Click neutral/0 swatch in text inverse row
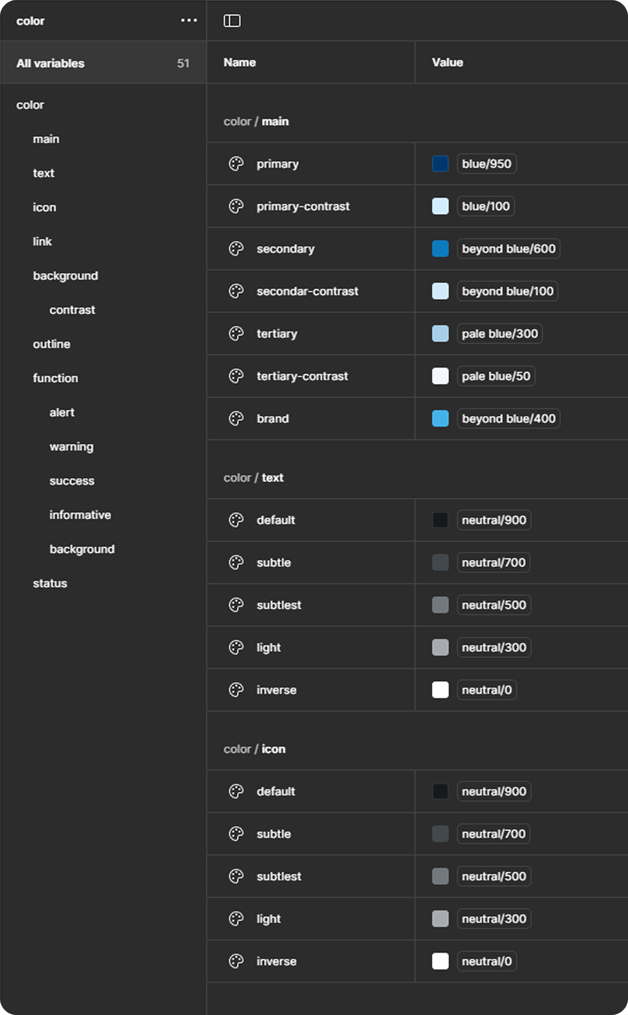This screenshot has height=1015, width=628. (x=440, y=690)
